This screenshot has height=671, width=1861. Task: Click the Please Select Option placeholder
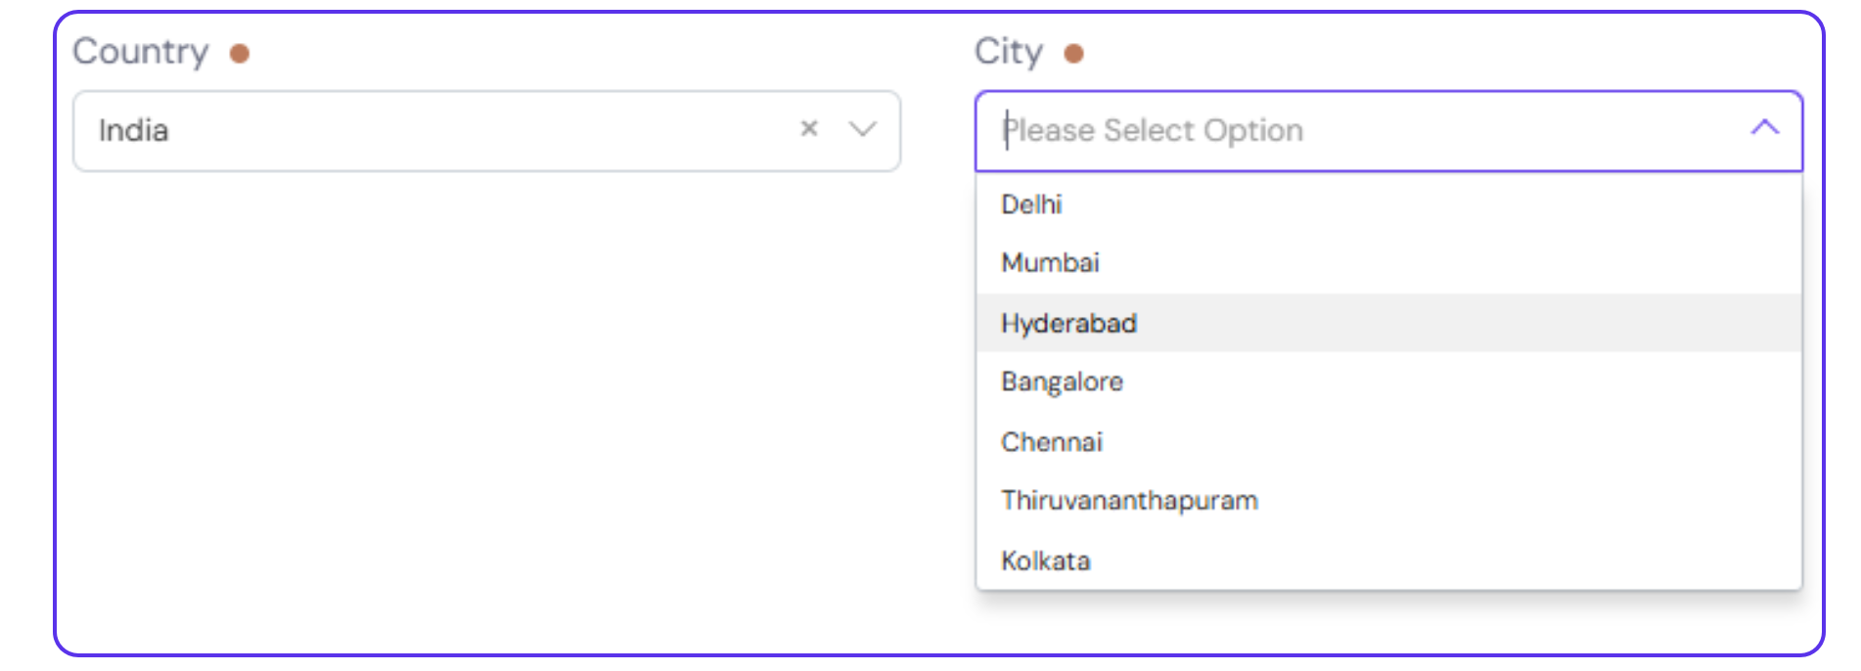click(1155, 131)
